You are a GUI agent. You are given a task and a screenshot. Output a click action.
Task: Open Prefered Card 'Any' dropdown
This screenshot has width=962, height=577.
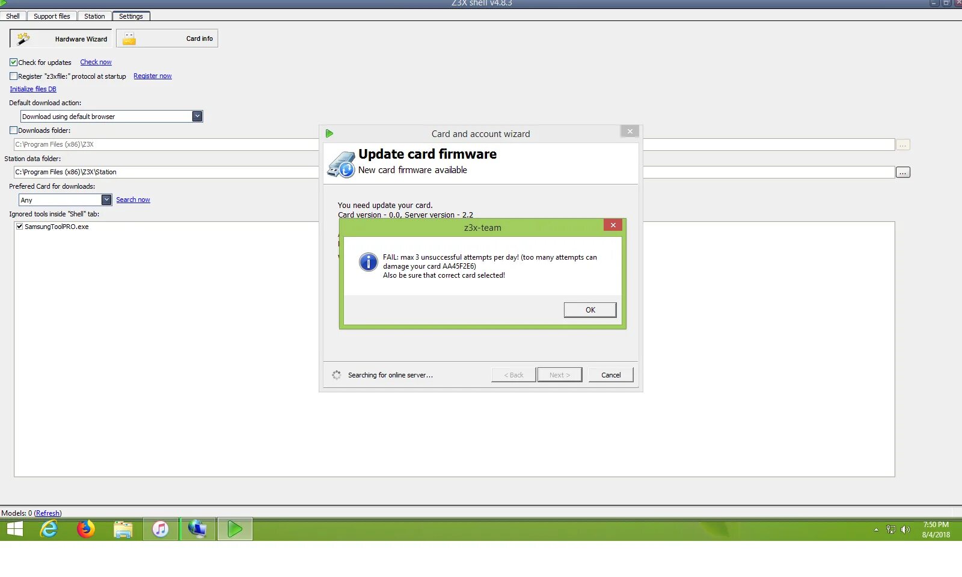[106, 200]
